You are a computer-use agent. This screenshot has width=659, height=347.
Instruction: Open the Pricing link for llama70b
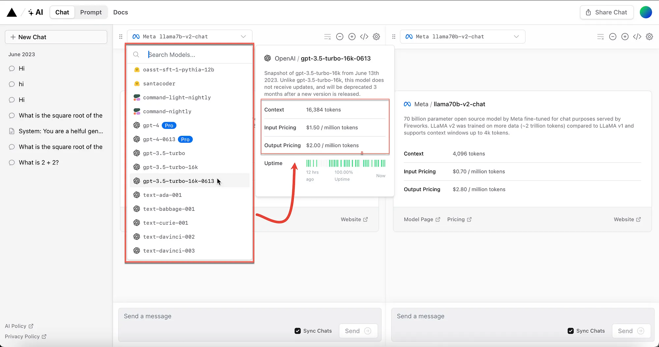[459, 219]
